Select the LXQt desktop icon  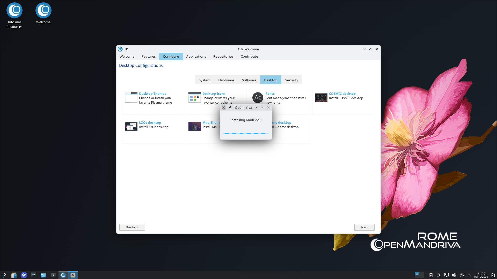(x=131, y=127)
